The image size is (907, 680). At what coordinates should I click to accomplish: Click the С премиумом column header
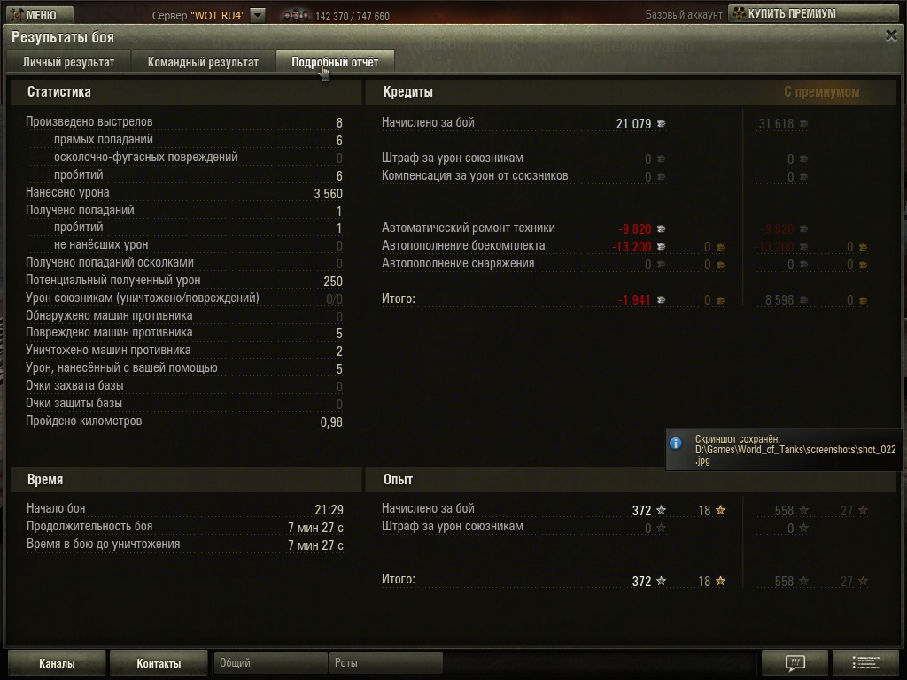[821, 92]
